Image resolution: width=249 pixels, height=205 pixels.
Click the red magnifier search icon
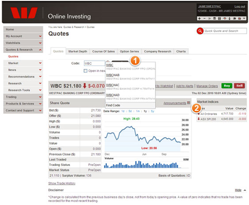tap(200, 31)
